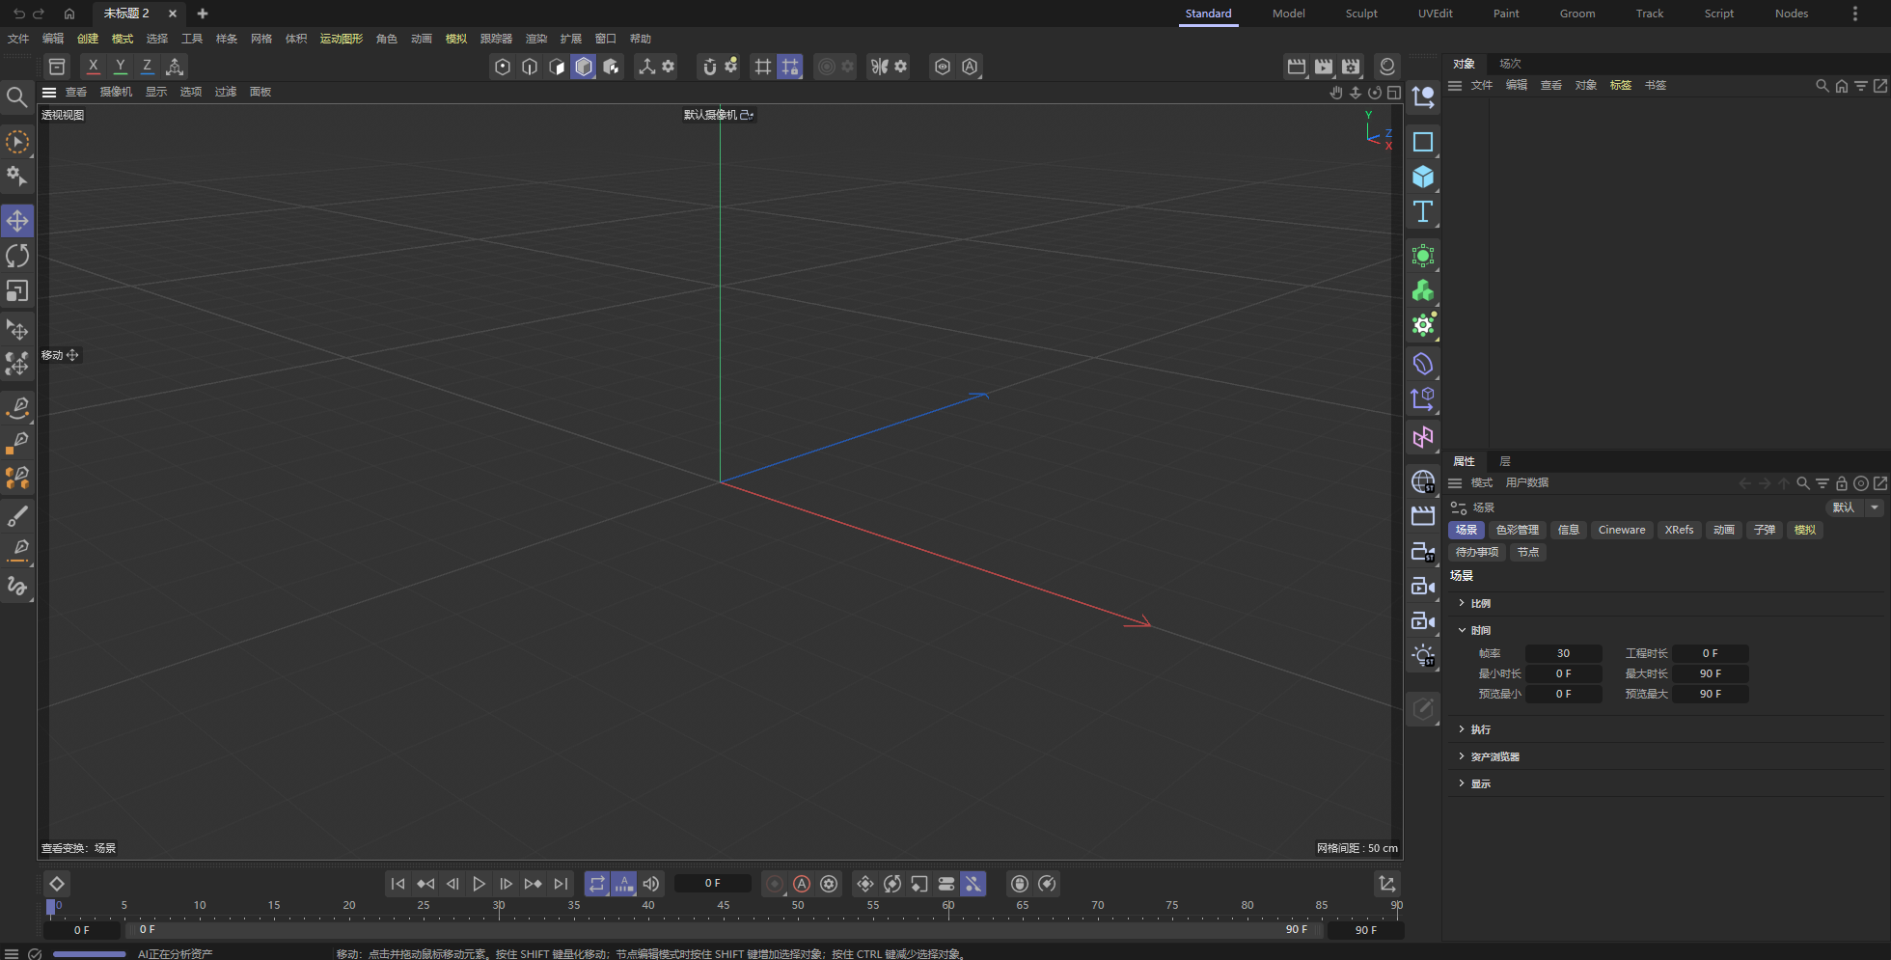Open the 渲染 menu in the menu bar
Viewport: 1891px width, 960px height.
[x=535, y=39]
